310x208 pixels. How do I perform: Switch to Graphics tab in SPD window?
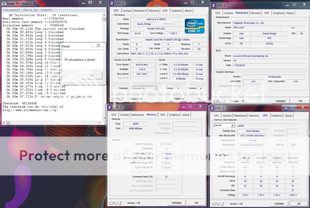[277, 116]
